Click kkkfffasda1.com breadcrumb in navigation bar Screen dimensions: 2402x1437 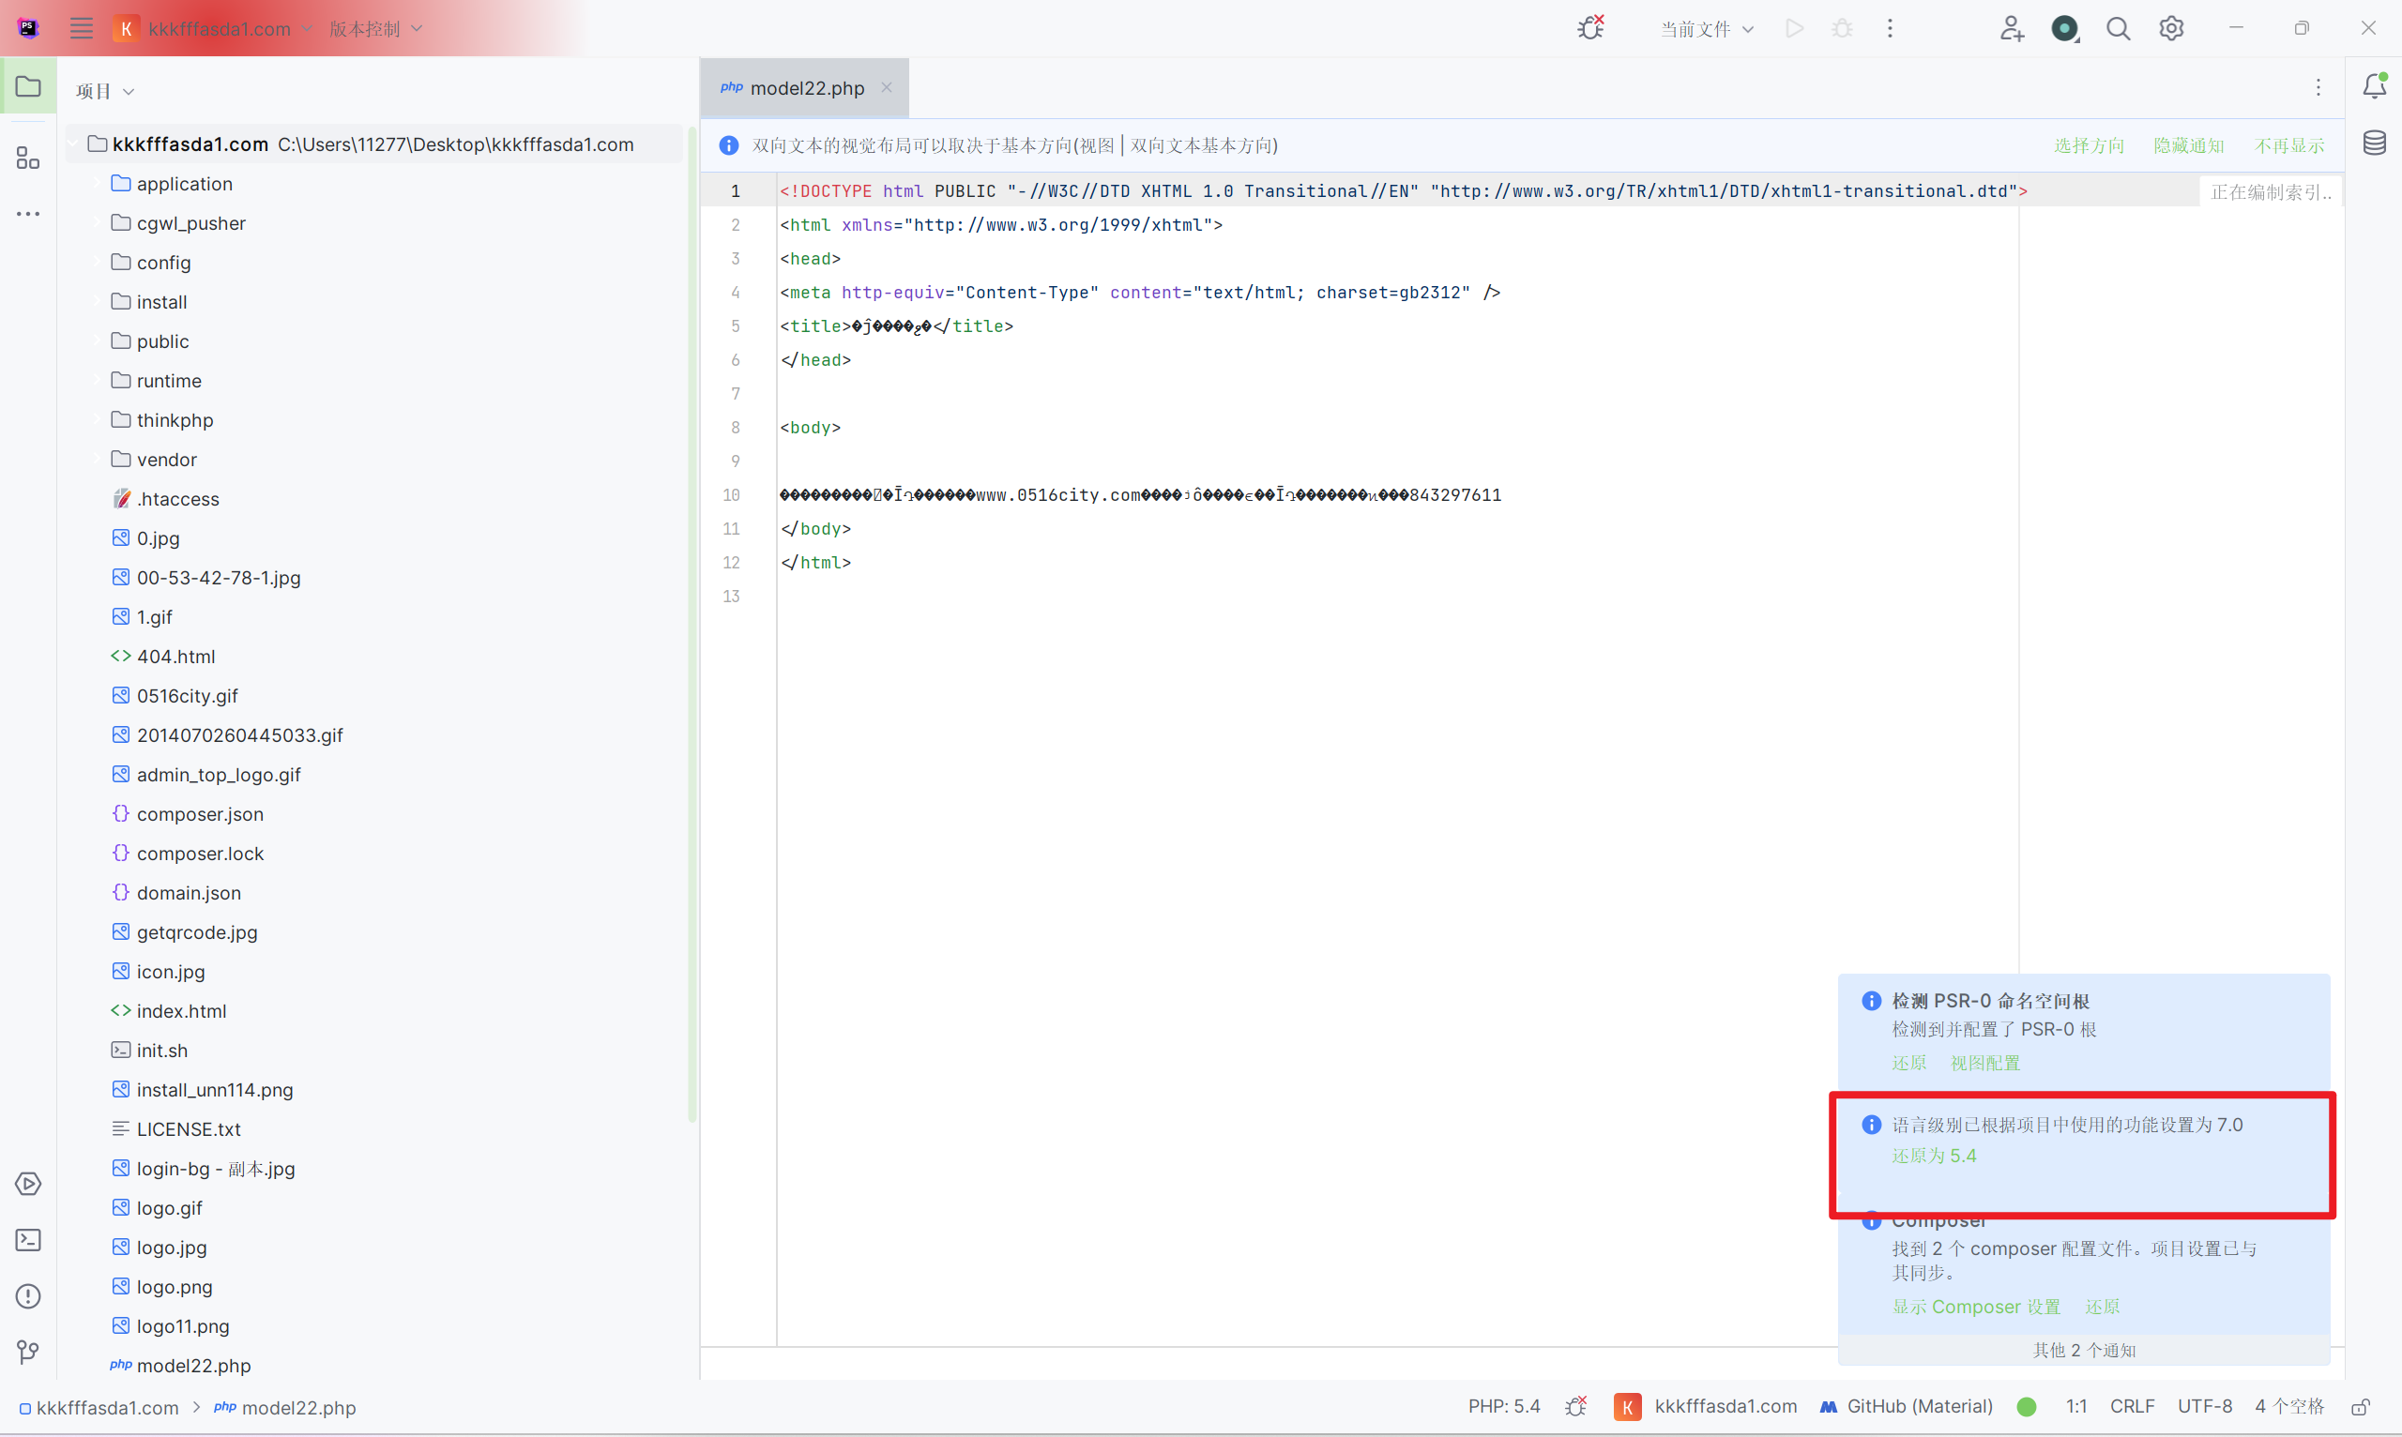coord(99,1407)
